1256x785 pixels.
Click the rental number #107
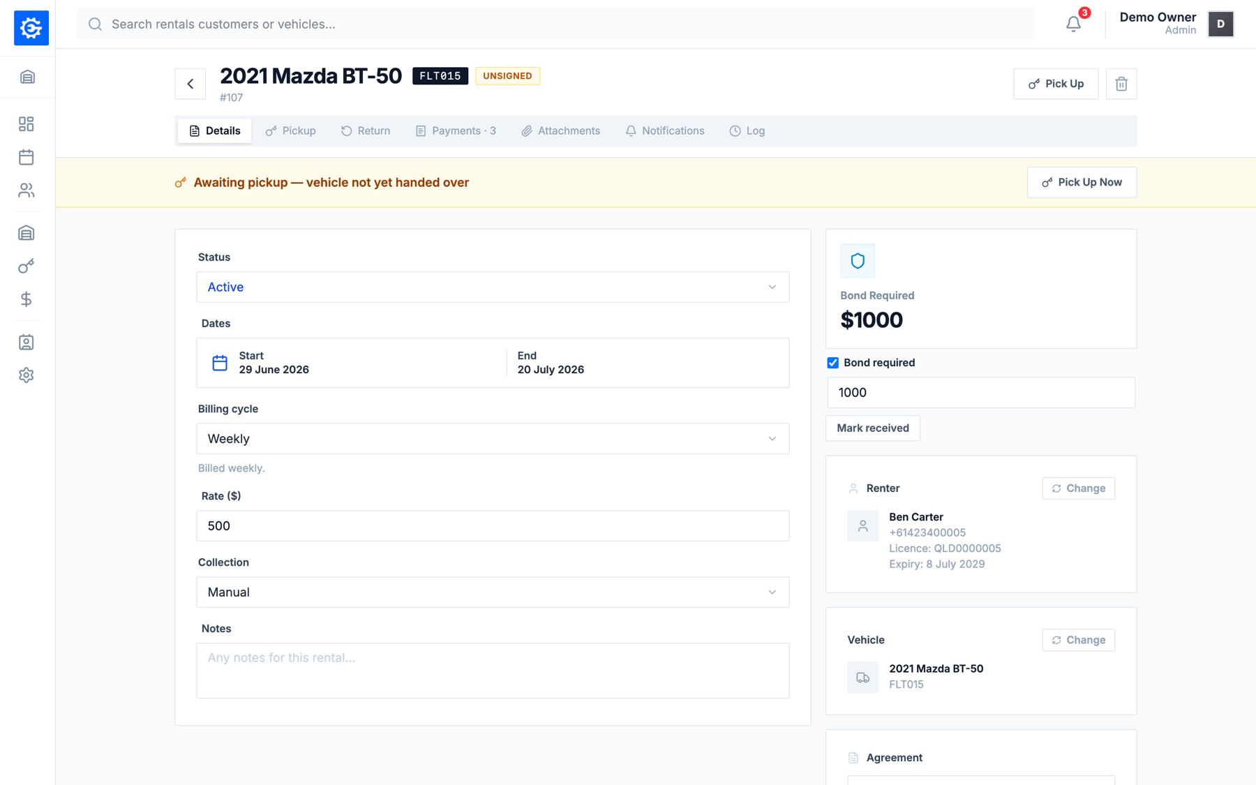[231, 98]
